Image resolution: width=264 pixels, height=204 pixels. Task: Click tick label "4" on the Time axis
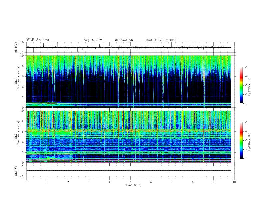(x=109, y=182)
